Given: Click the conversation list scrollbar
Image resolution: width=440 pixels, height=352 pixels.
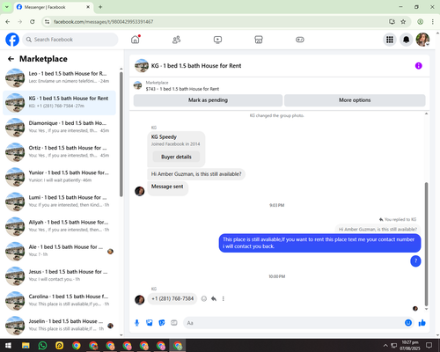Looking at the screenshot, I should [121, 135].
